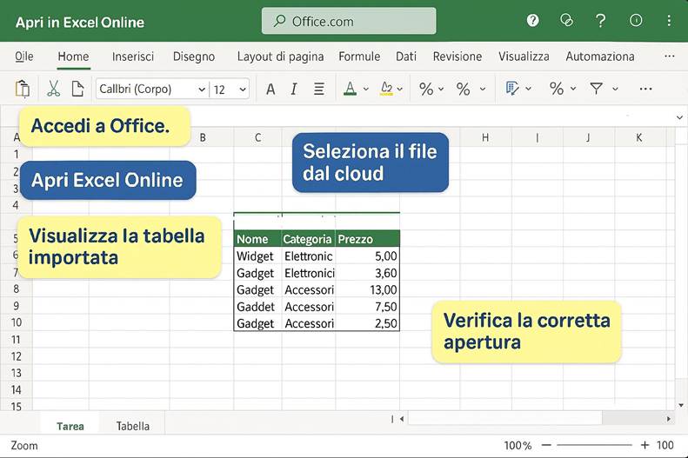Click the Categoria table header cell

(x=308, y=239)
